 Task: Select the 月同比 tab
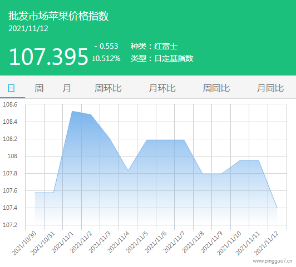(270, 88)
